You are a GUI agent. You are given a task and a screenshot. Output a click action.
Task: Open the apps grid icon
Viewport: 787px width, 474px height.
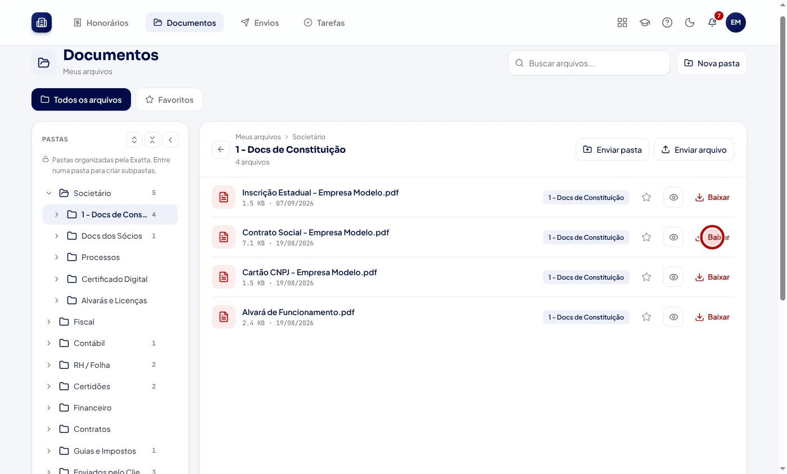click(622, 22)
